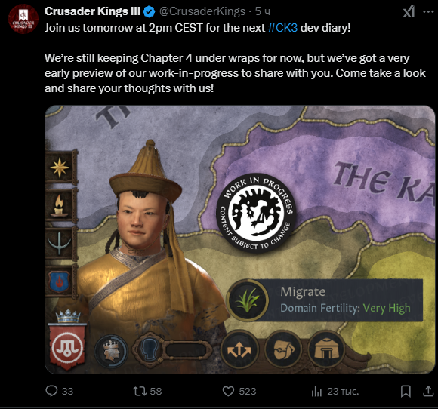Open the #CK3 hashtag link
438x409 pixels.
tap(282, 28)
